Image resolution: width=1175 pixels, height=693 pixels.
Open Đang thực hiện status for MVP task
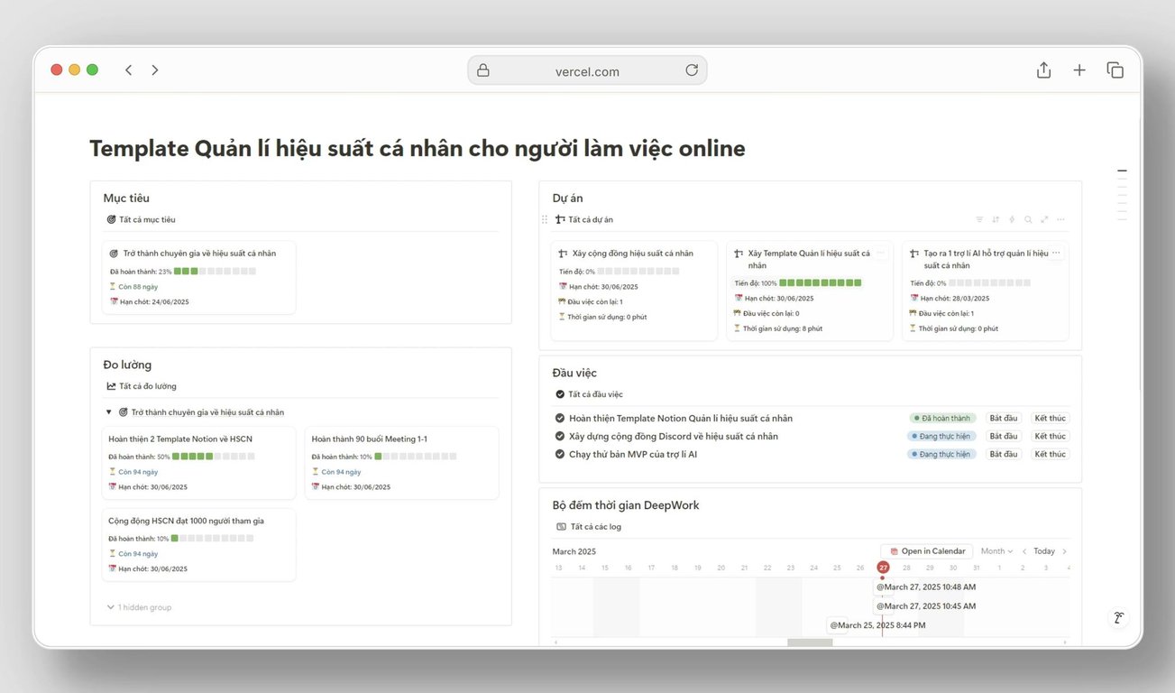(941, 454)
